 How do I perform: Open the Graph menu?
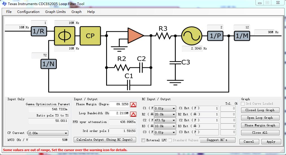[77, 12]
